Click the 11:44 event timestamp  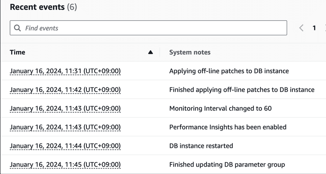coord(65,146)
